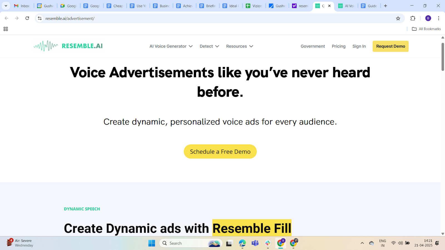Viewport: 445px width, 250px height.
Task: Click the page vertical scrollbar thumb
Action: (443, 57)
